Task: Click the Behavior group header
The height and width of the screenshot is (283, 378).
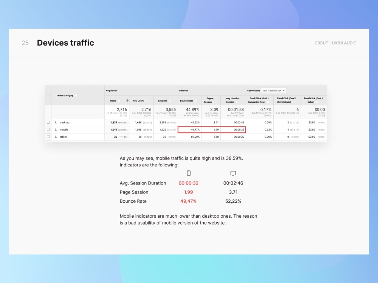Action: tap(184, 91)
